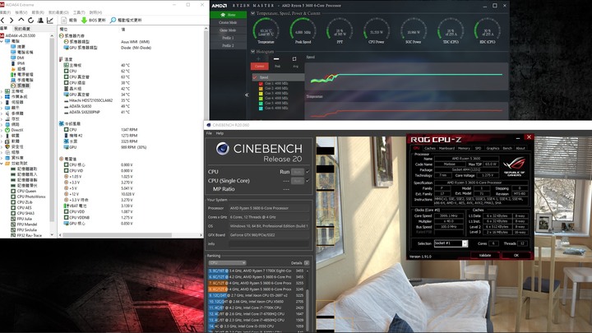
Task: Switch to the CPU-Z Memory tab
Action: coord(464,148)
